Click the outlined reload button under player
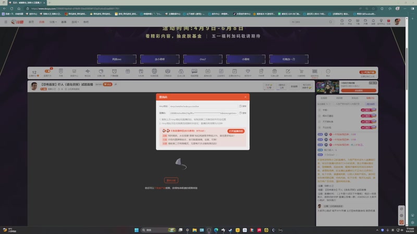 coord(171,180)
